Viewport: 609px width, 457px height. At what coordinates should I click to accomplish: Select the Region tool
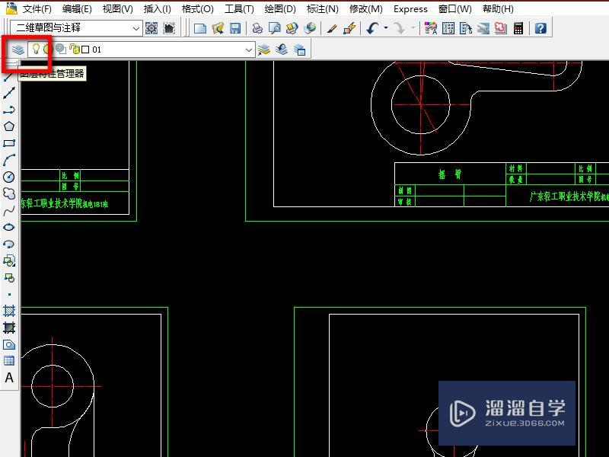pyautogui.click(x=9, y=344)
